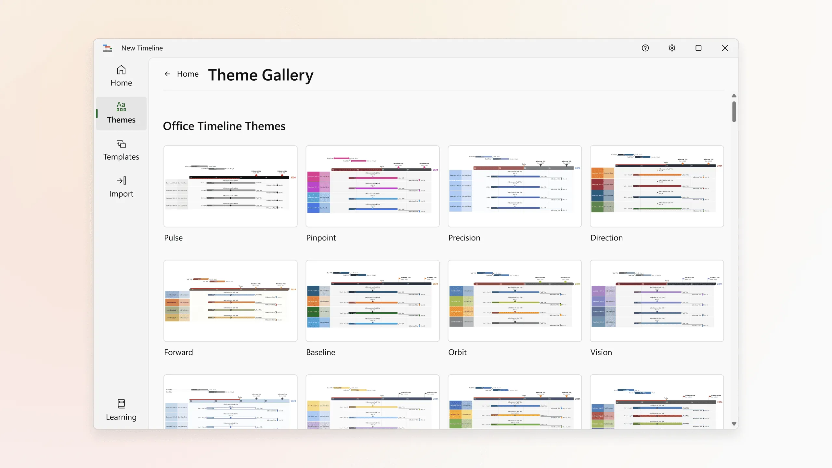Open the Templates section icon
The height and width of the screenshot is (468, 832).
pos(121,144)
